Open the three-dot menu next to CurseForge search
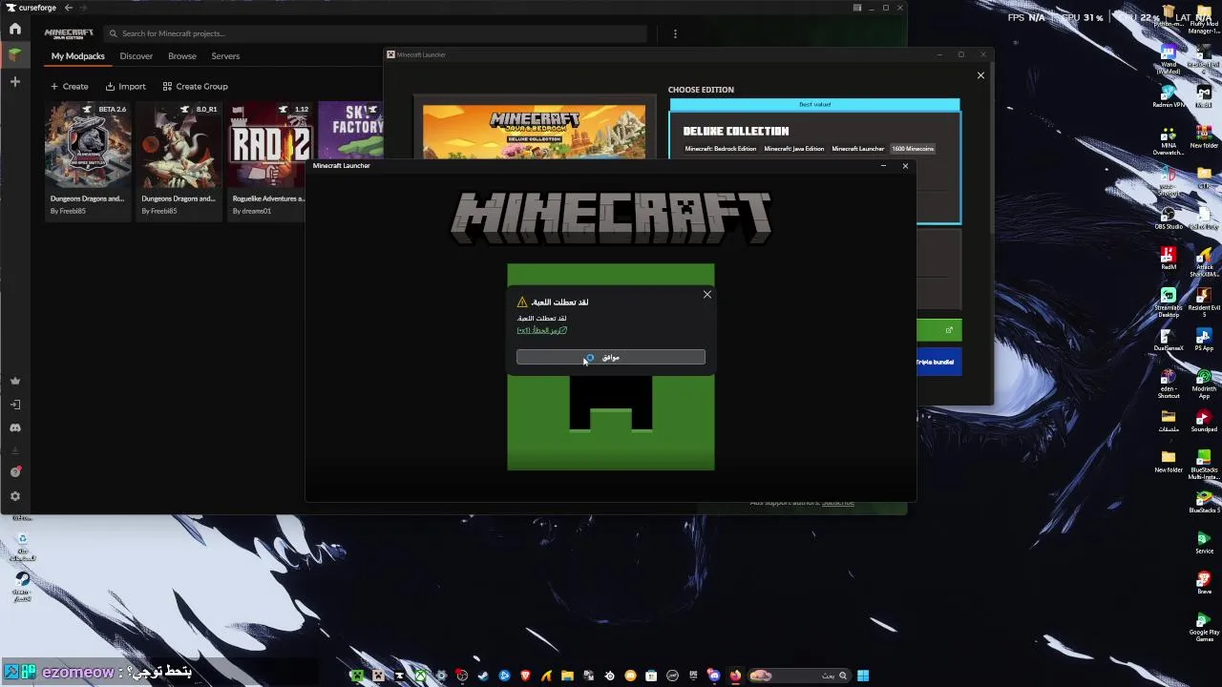The image size is (1222, 687). pos(675,33)
